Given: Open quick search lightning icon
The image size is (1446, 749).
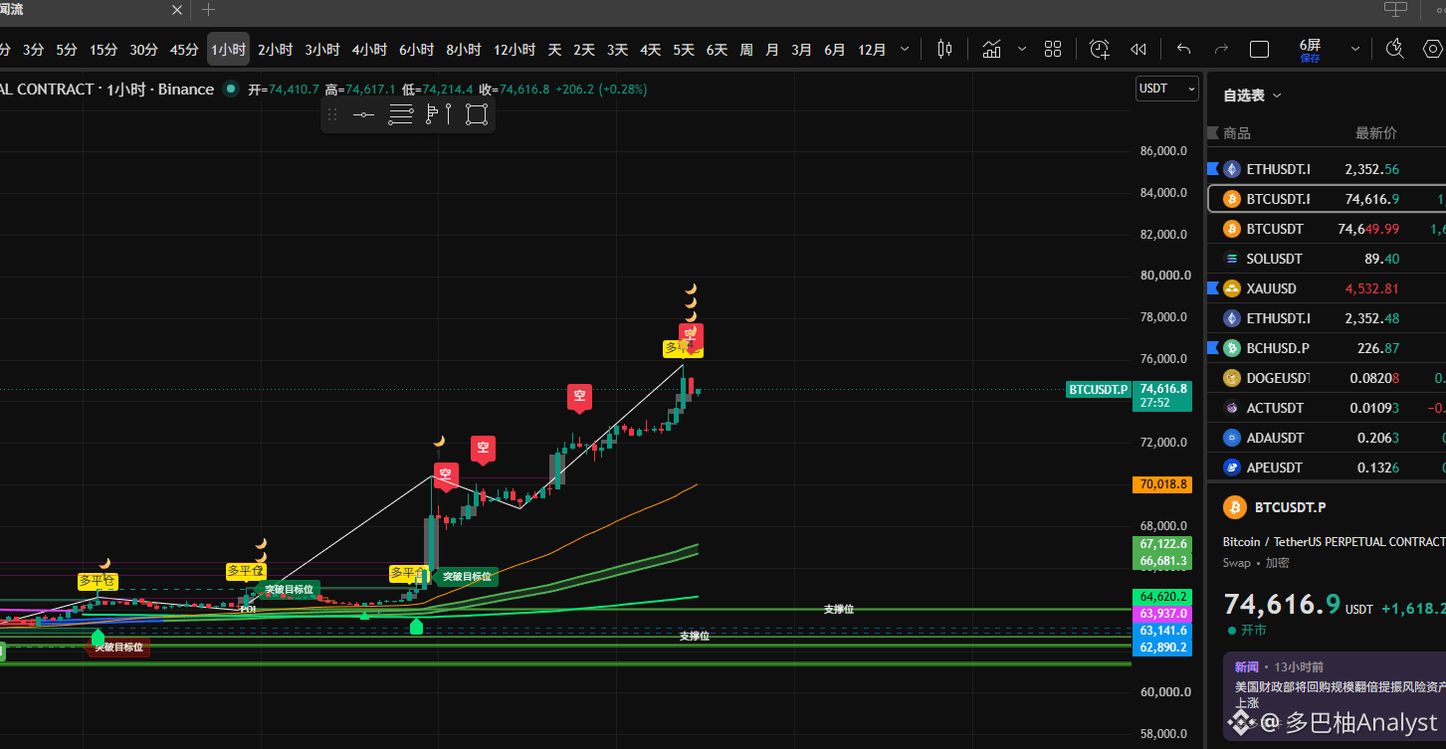Looking at the screenshot, I should (x=1395, y=49).
